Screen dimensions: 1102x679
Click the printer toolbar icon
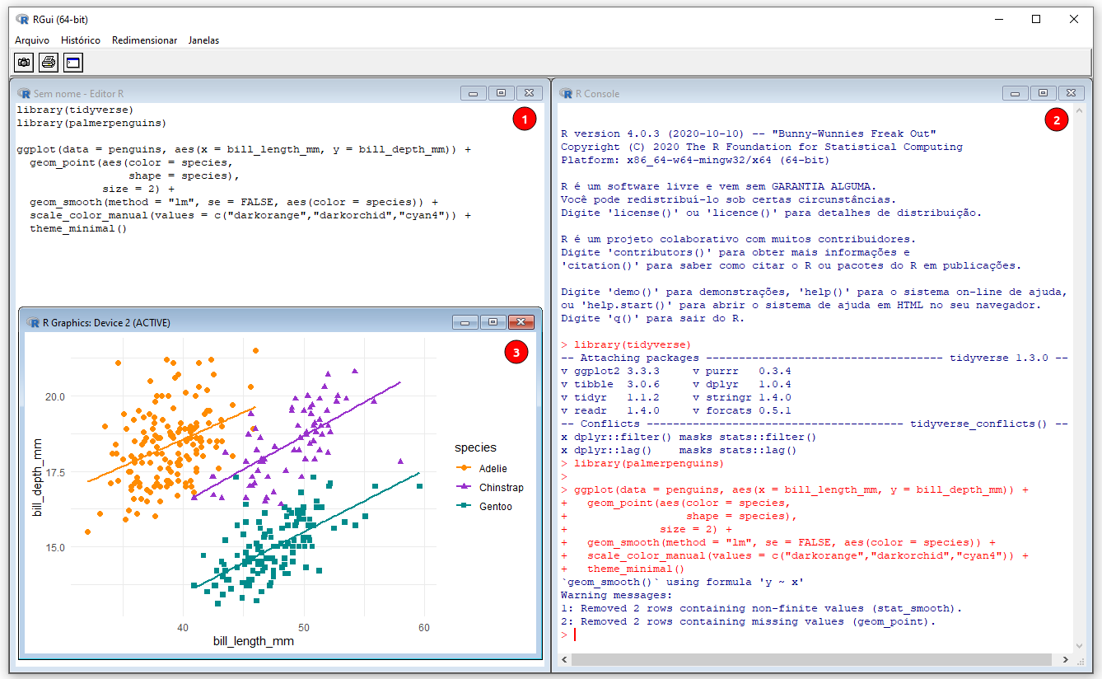click(49, 62)
